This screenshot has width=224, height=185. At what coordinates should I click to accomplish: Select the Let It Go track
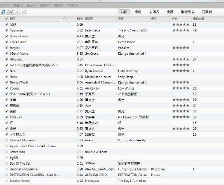[x=34, y=65]
